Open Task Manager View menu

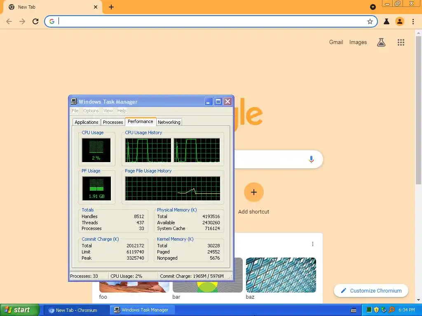(x=108, y=111)
